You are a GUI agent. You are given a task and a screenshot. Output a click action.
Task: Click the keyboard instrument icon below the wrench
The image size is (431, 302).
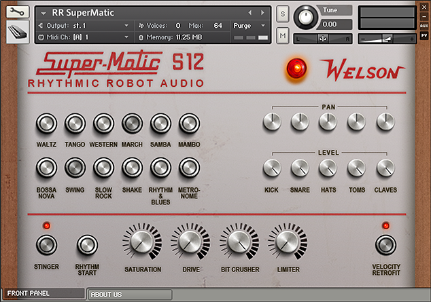pos(17,32)
